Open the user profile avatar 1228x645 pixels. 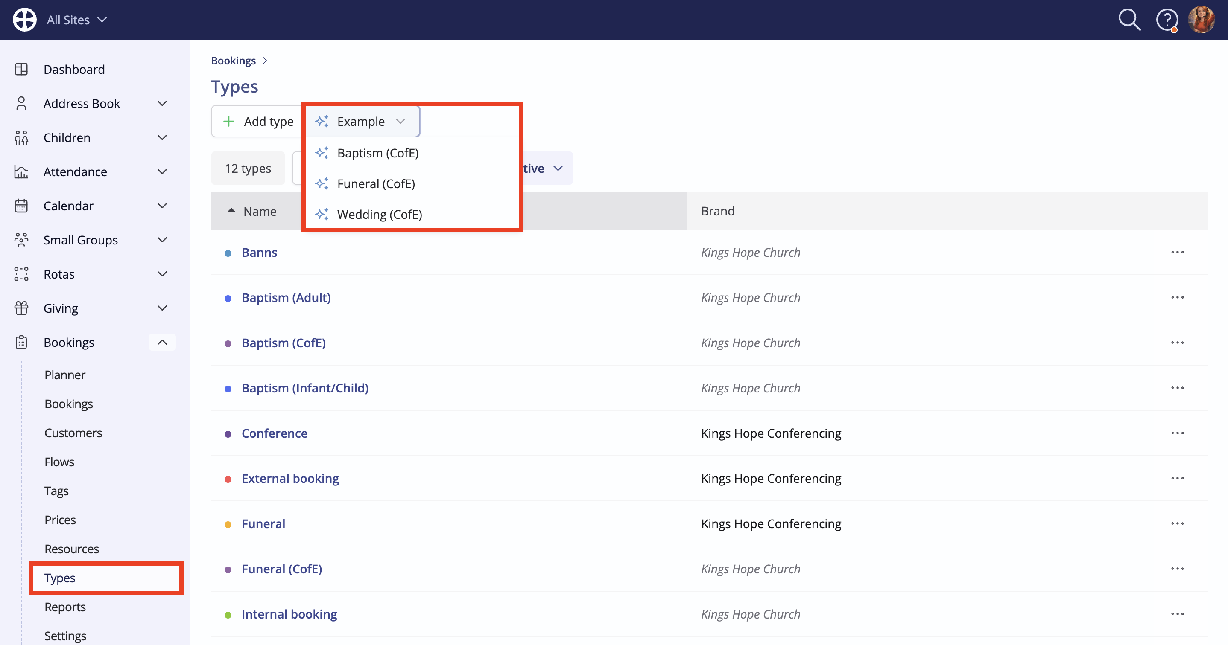coord(1201,20)
